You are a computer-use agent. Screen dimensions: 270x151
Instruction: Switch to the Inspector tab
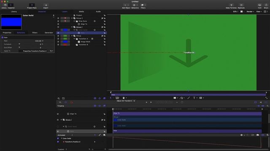click(42, 12)
